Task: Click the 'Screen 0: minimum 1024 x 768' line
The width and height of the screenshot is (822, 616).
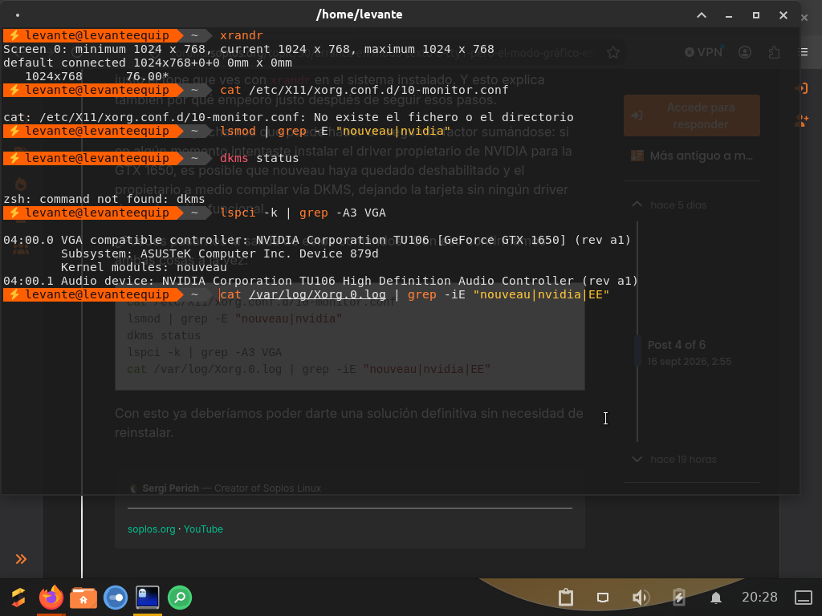Action: [249, 49]
